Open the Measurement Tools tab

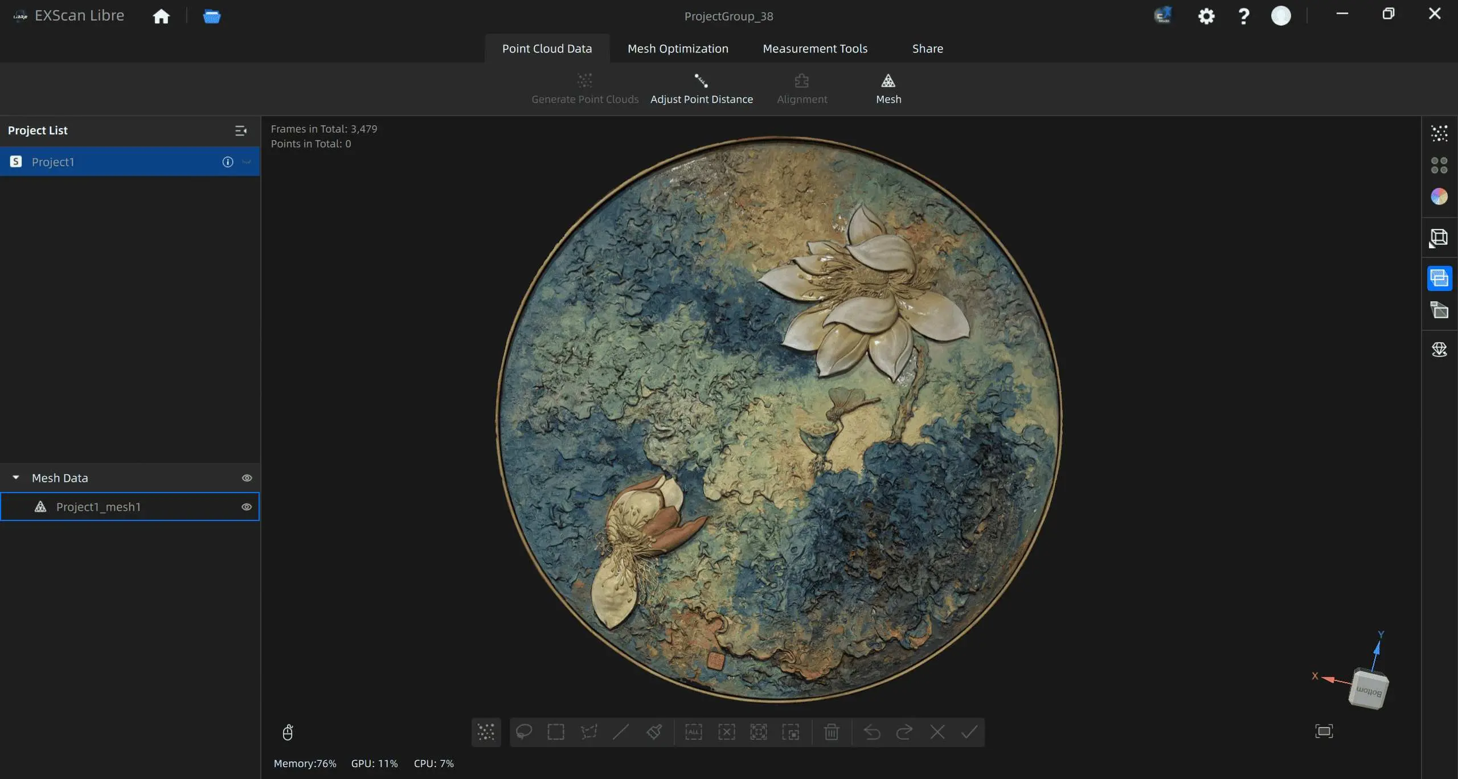click(815, 48)
